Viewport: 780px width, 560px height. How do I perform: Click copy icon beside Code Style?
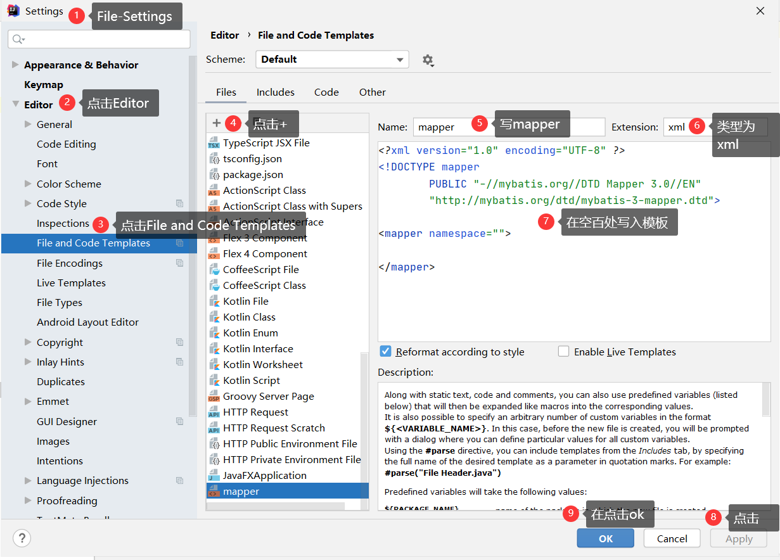(179, 204)
